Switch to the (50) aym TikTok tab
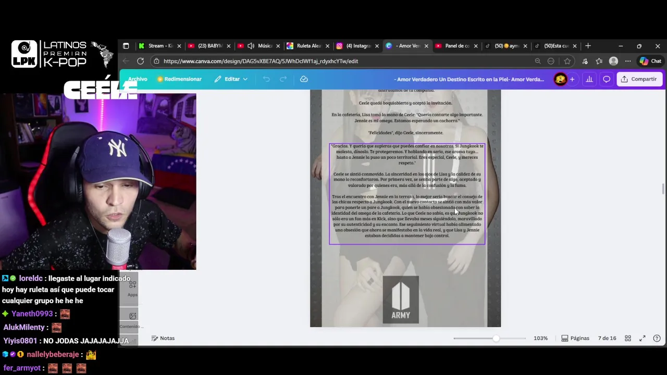Image resolution: width=667 pixels, height=375 pixels. 506,46
